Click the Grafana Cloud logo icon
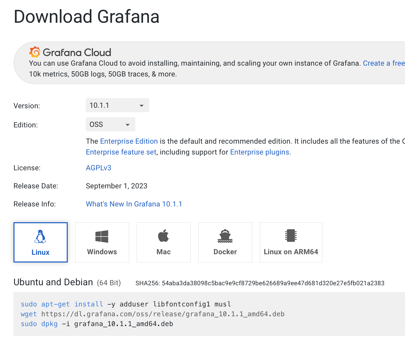This screenshot has width=405, height=339. click(35, 52)
